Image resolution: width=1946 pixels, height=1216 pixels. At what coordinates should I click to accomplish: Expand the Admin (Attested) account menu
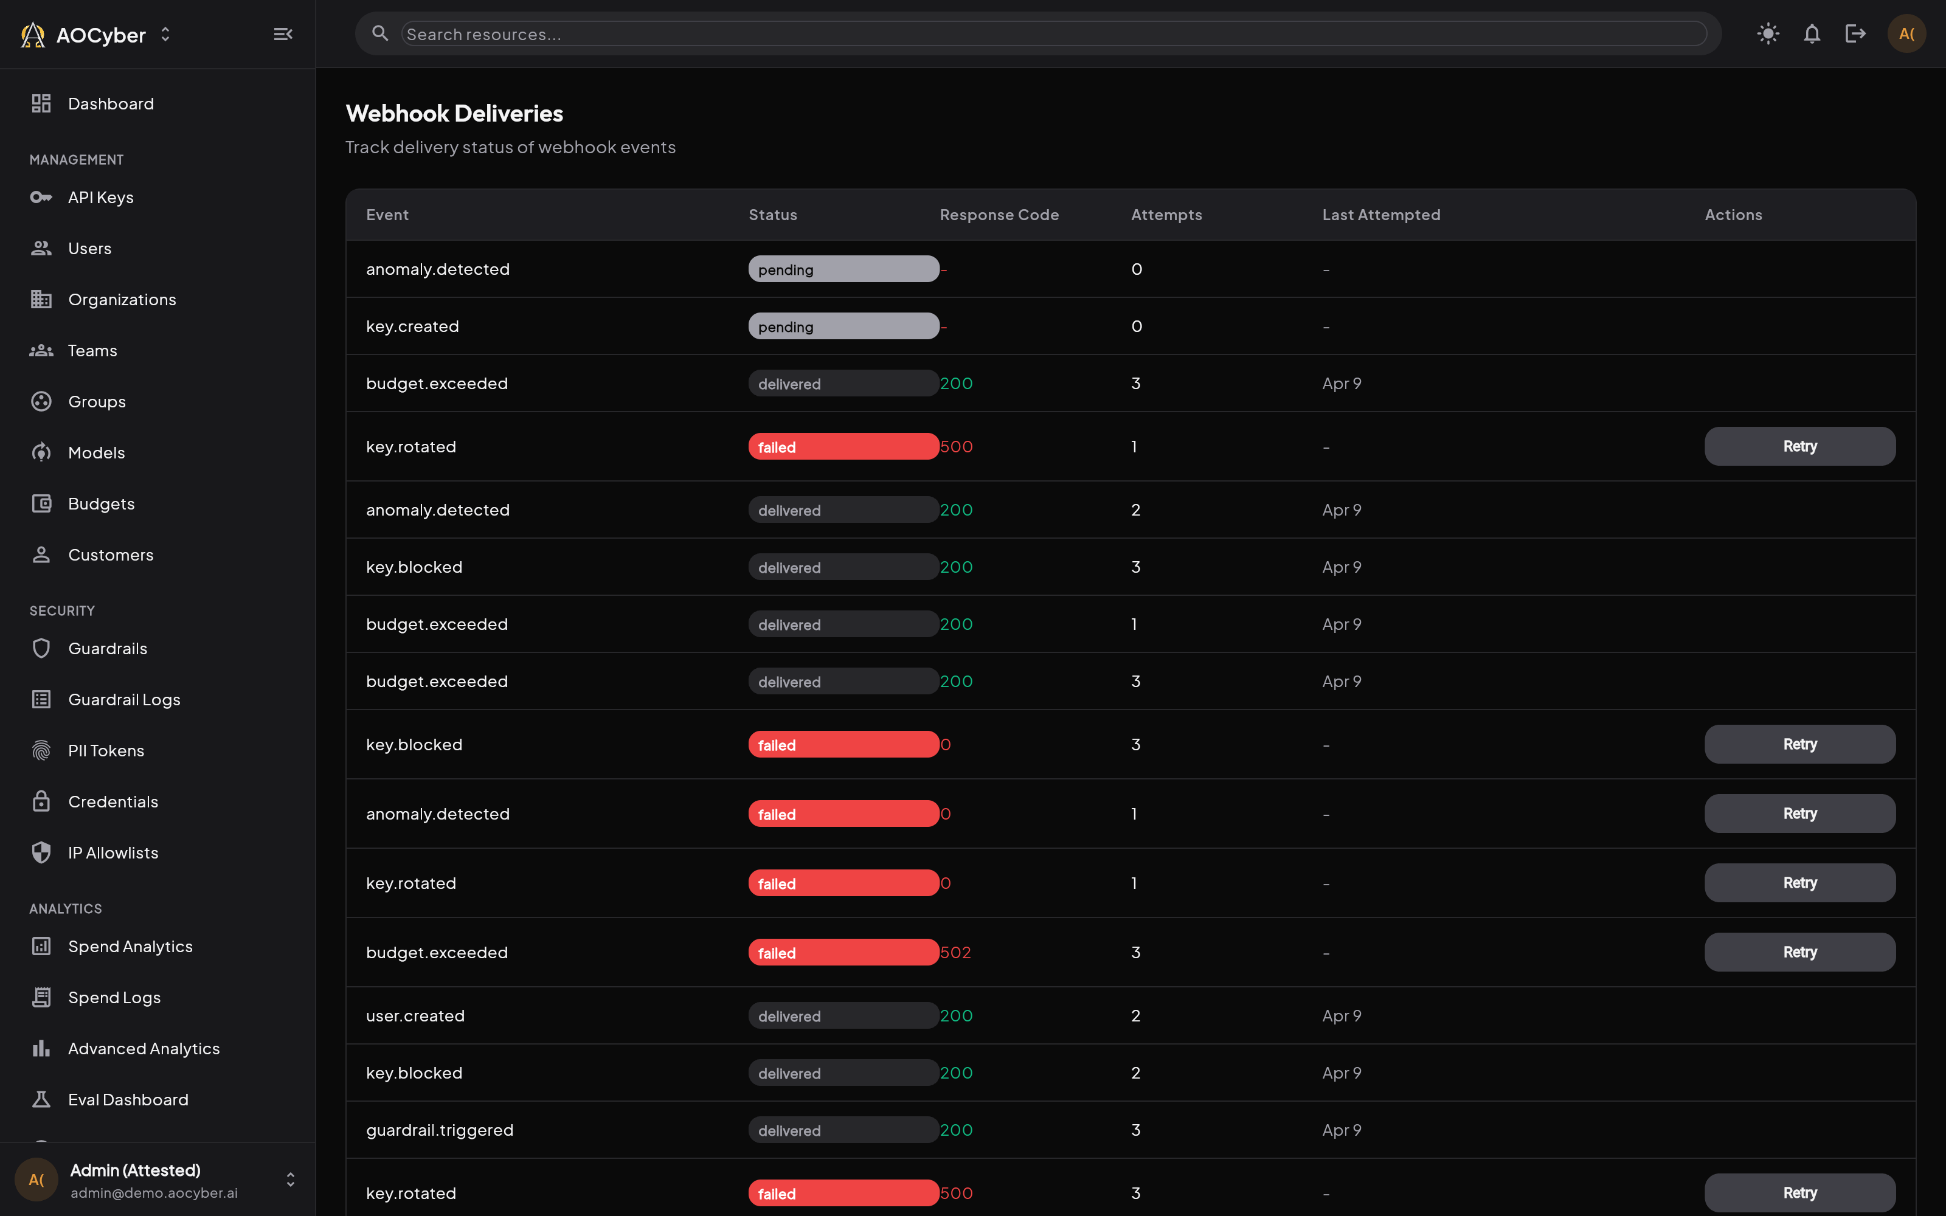point(290,1180)
